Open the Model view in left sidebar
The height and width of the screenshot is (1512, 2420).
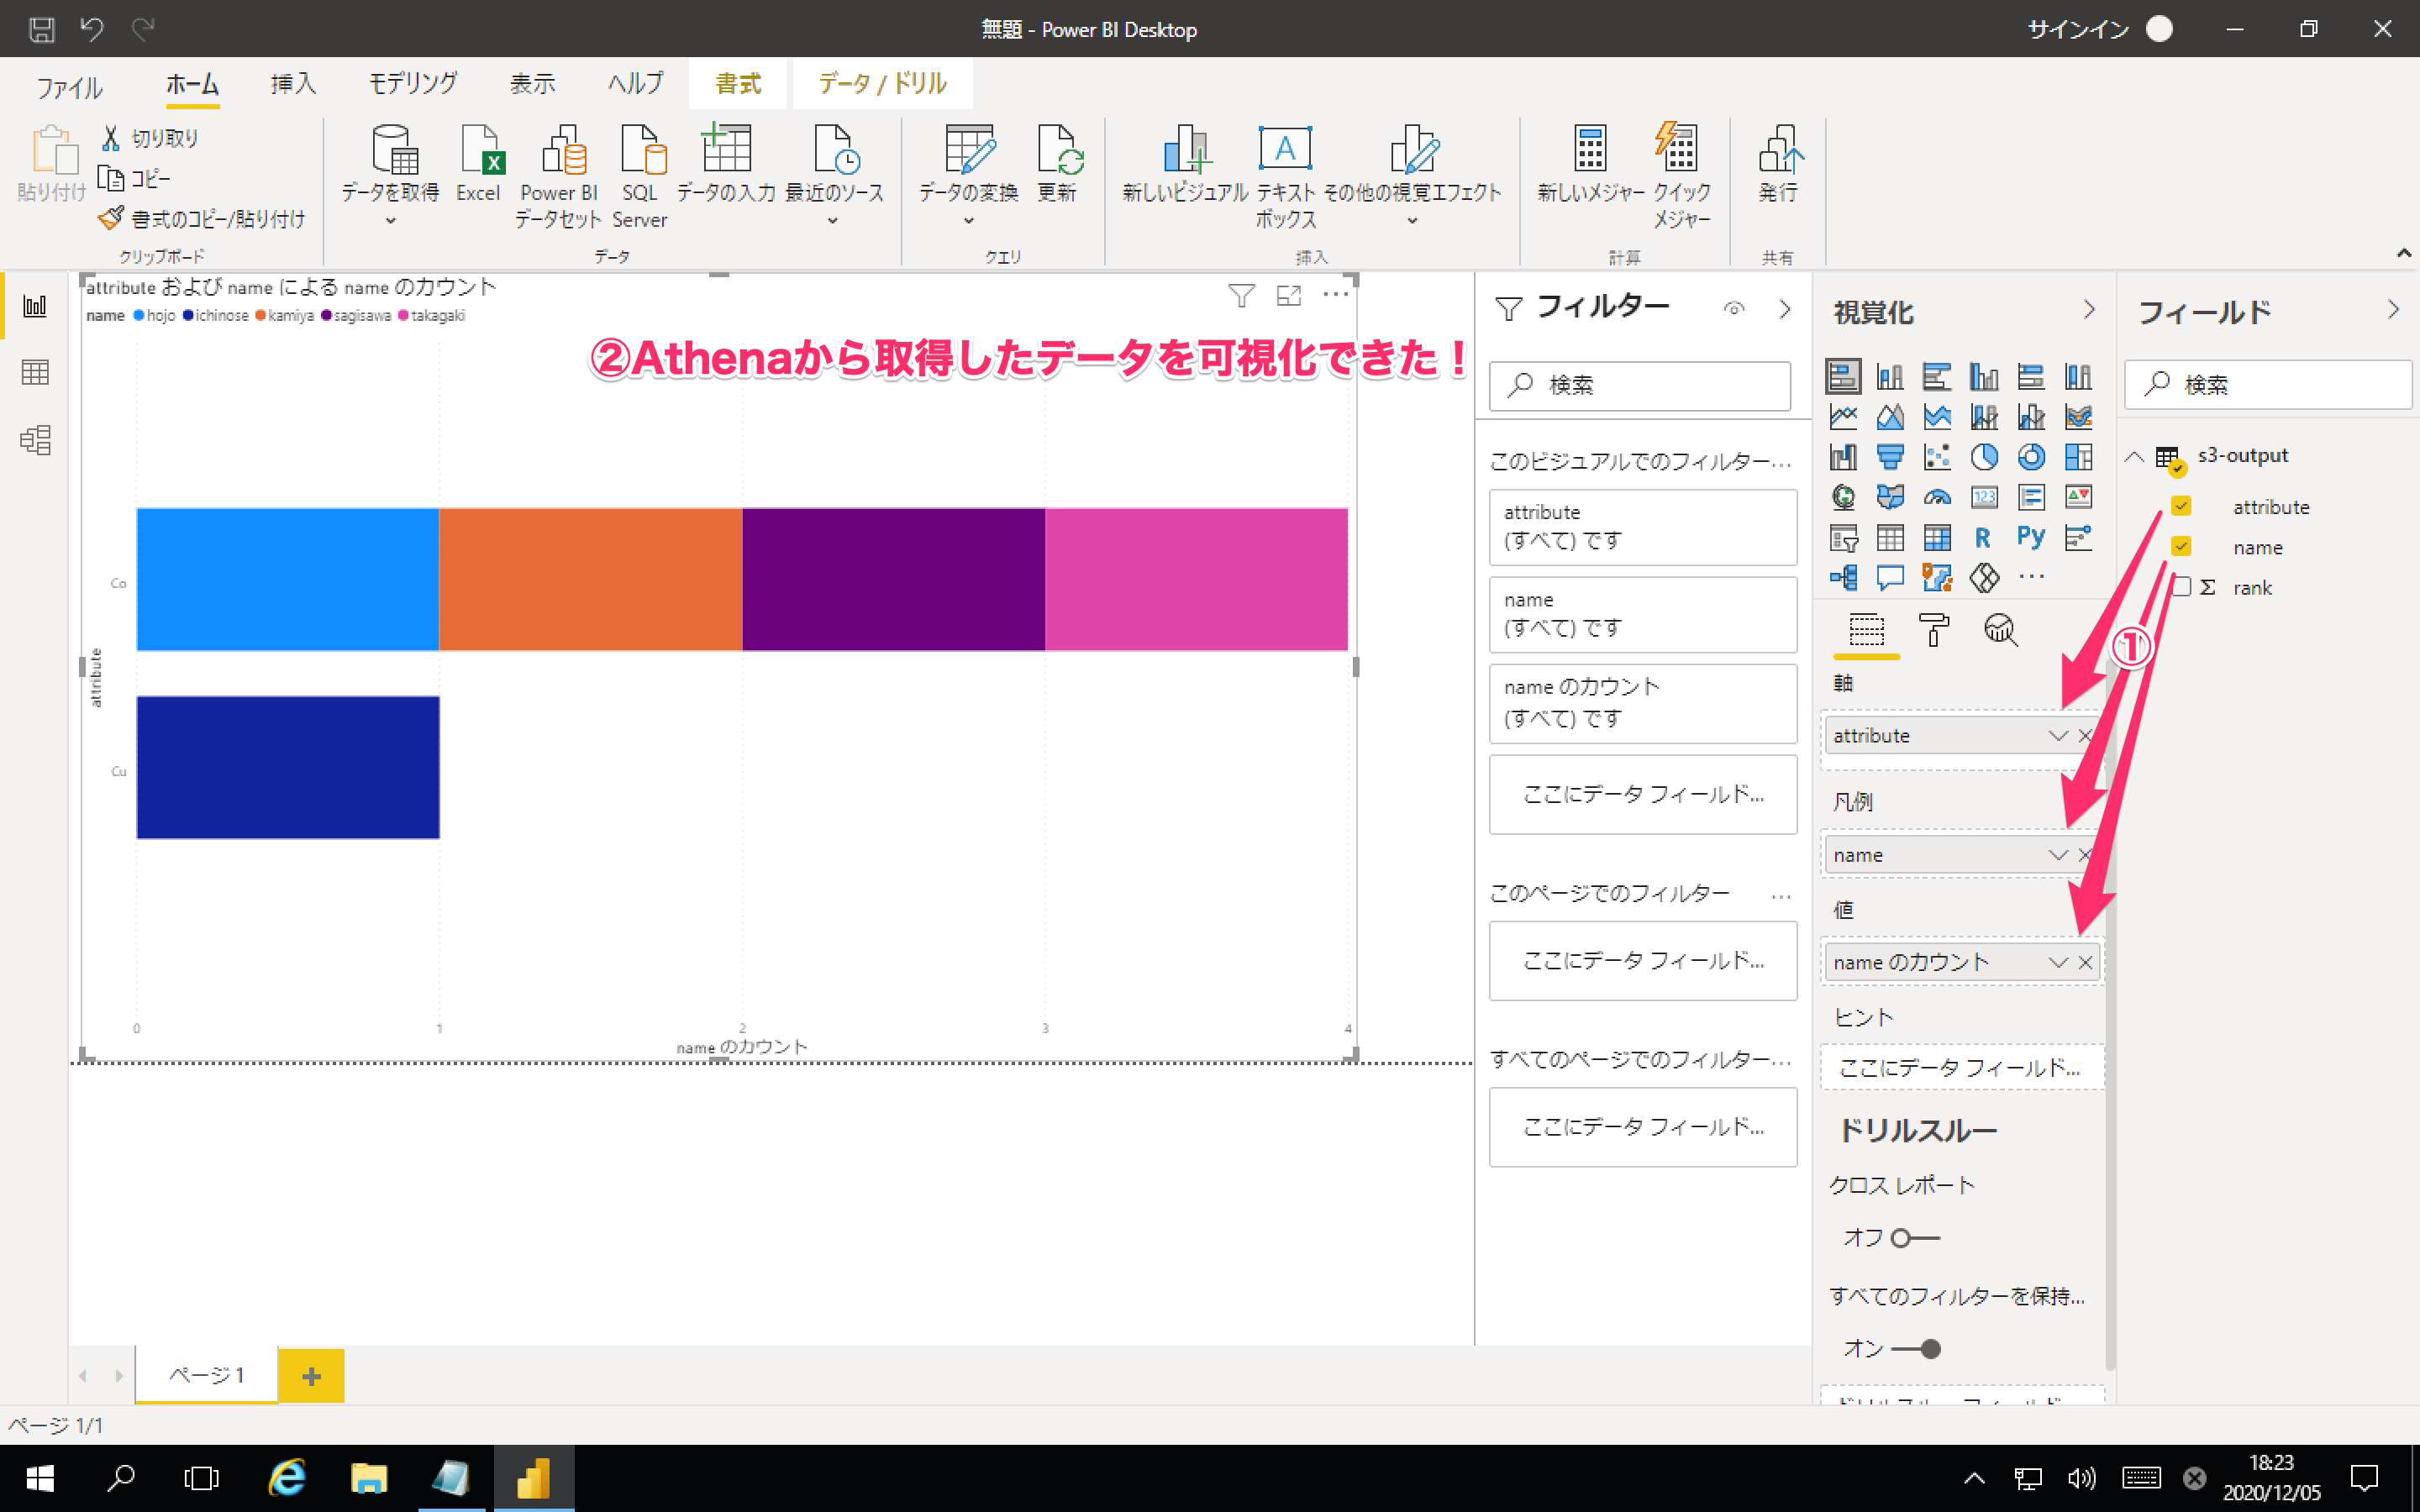(x=35, y=440)
